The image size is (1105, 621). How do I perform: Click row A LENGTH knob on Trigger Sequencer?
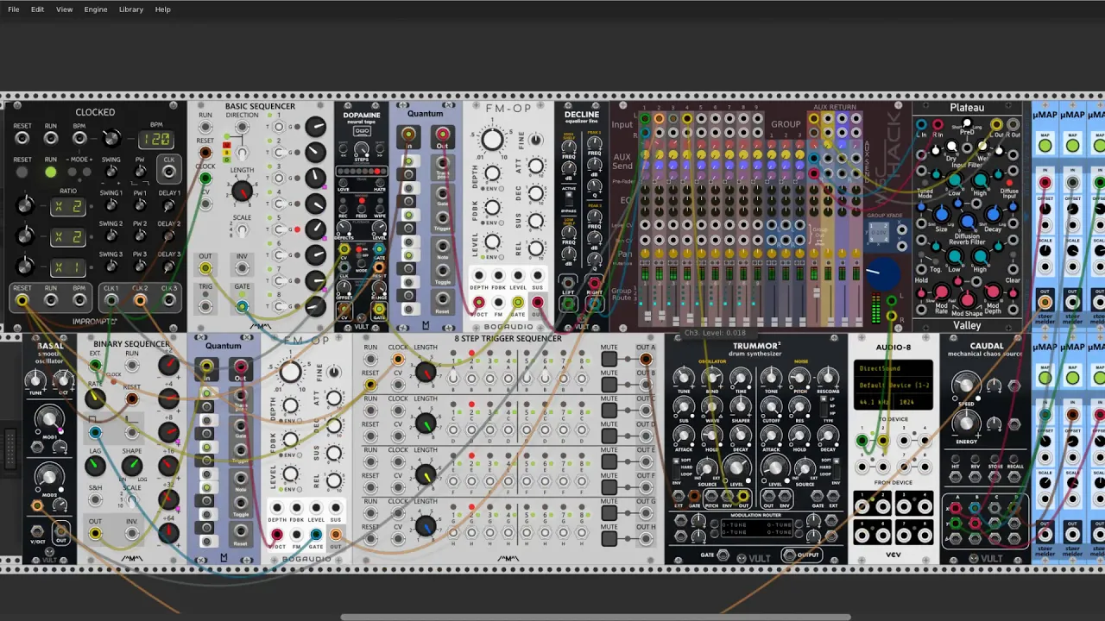[426, 372]
